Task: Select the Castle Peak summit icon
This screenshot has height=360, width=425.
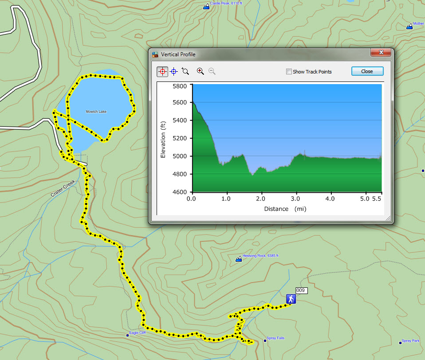Action: pos(206,6)
